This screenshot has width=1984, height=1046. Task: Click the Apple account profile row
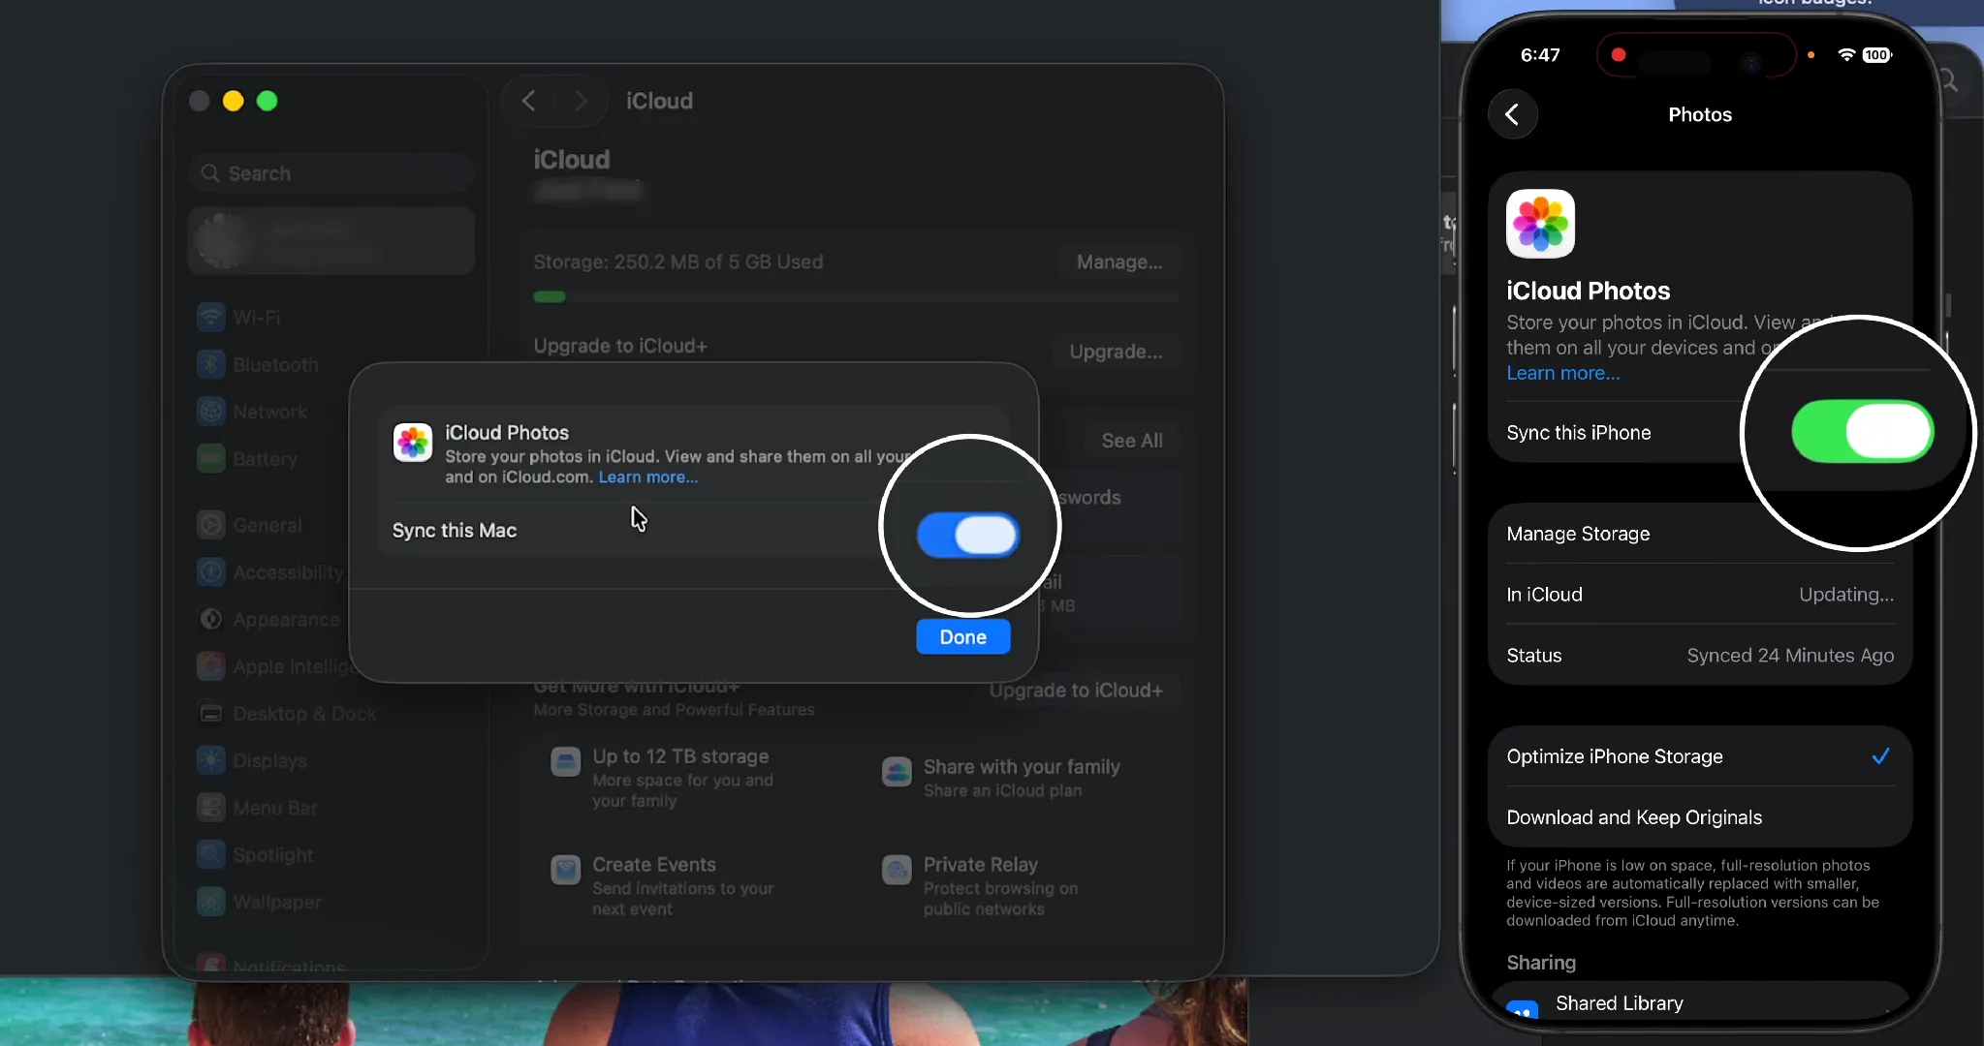click(331, 240)
